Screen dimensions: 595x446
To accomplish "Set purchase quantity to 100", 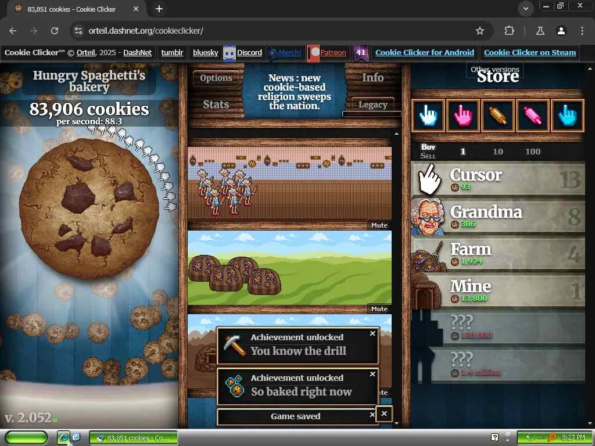I will (532, 152).
